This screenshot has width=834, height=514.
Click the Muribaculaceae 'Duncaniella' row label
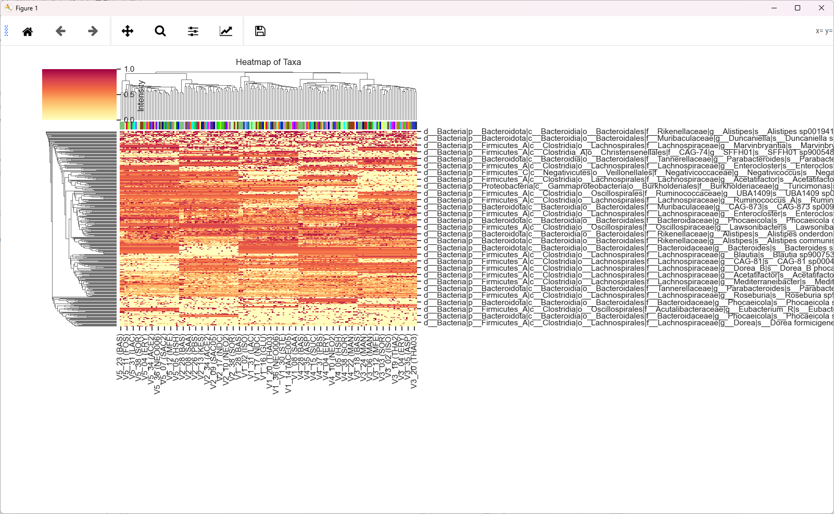[628, 138]
